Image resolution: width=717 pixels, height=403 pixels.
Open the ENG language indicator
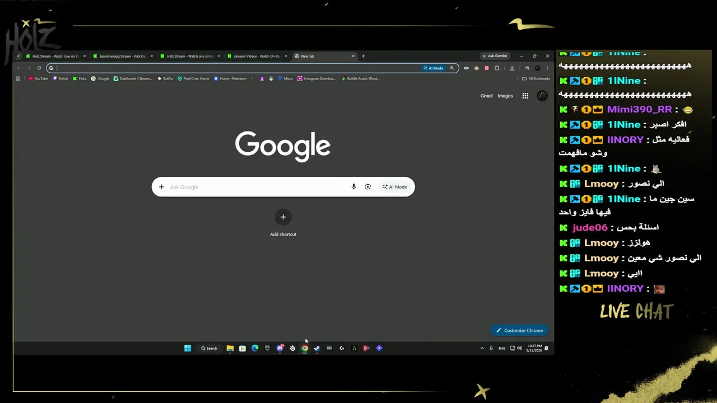pyautogui.click(x=502, y=348)
